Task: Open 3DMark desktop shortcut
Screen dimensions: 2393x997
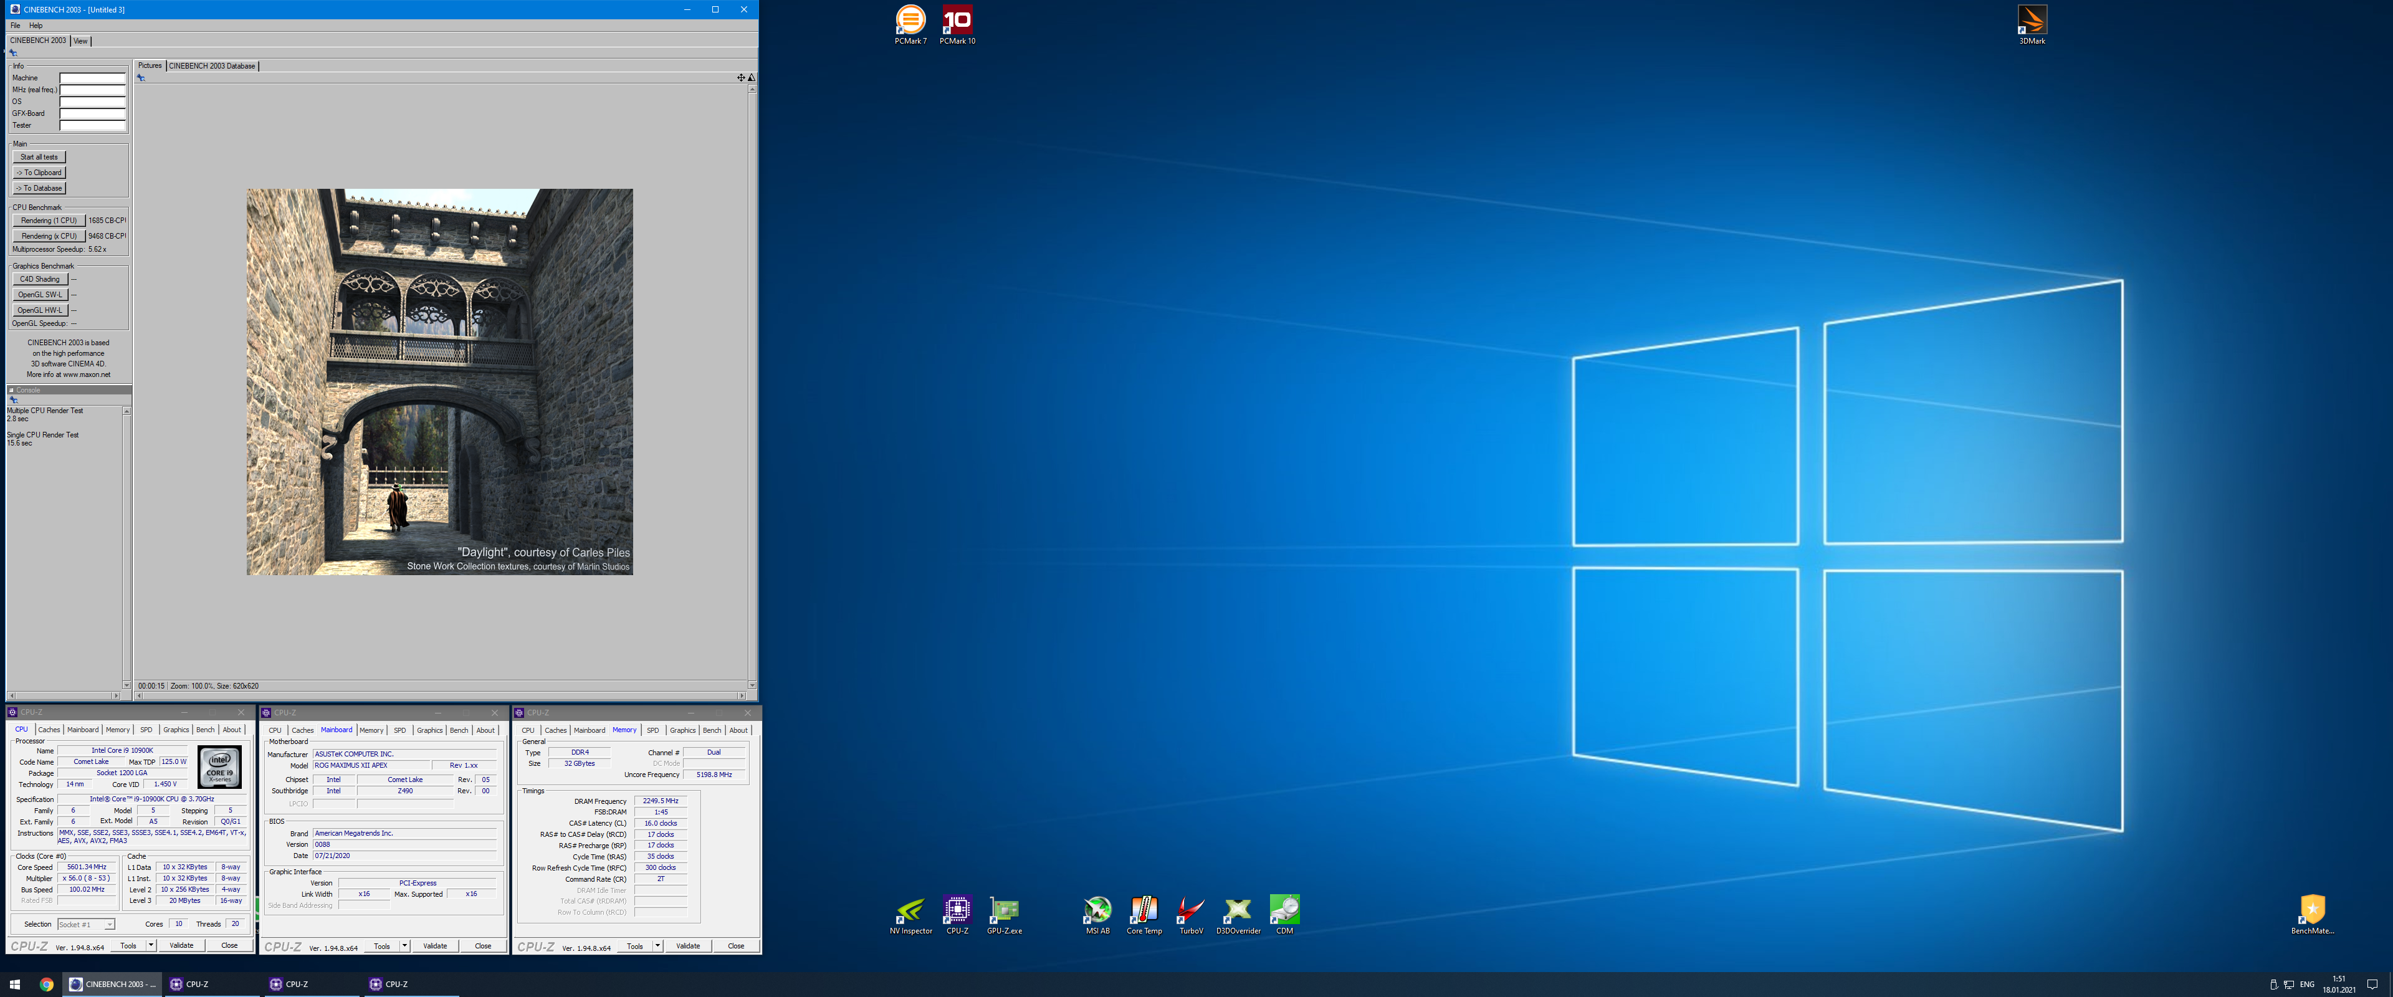Action: [2032, 24]
